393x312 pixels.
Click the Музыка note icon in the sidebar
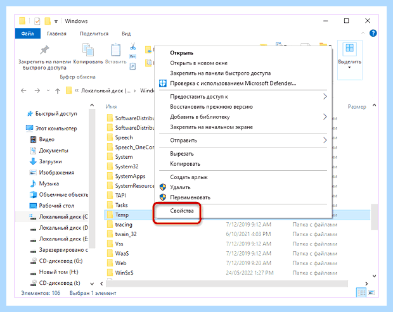(33, 184)
